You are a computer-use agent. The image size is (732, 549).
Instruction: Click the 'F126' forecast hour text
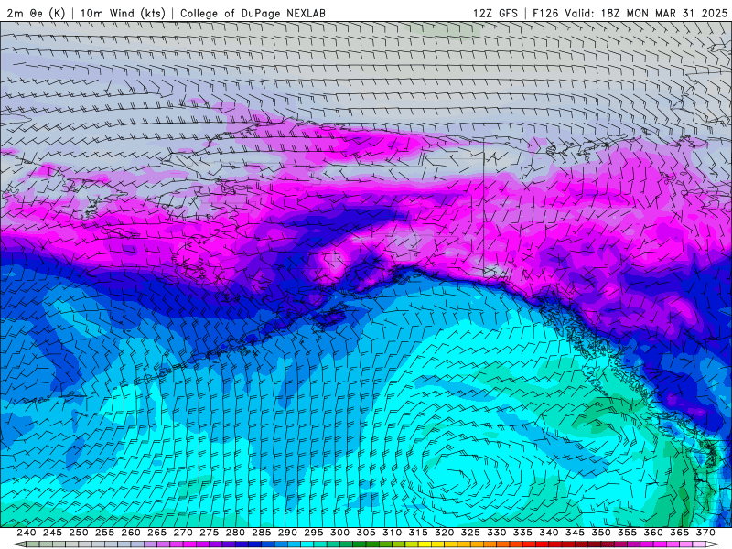coord(545,13)
